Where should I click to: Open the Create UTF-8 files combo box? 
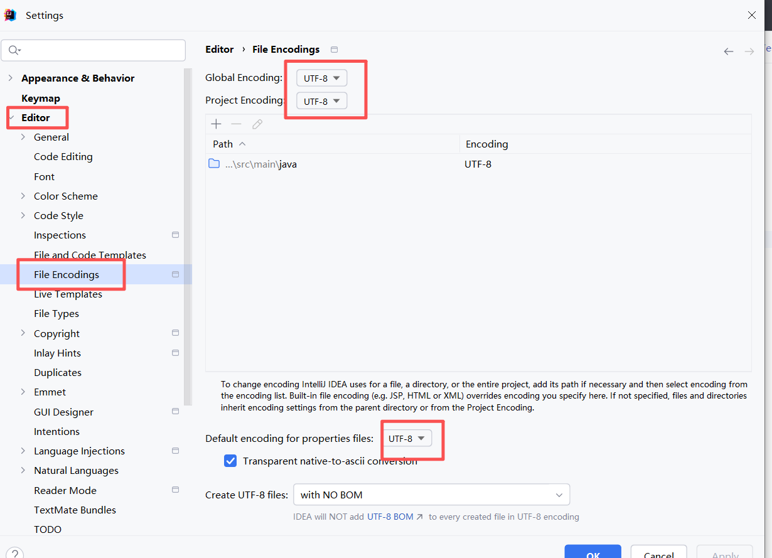(x=431, y=495)
